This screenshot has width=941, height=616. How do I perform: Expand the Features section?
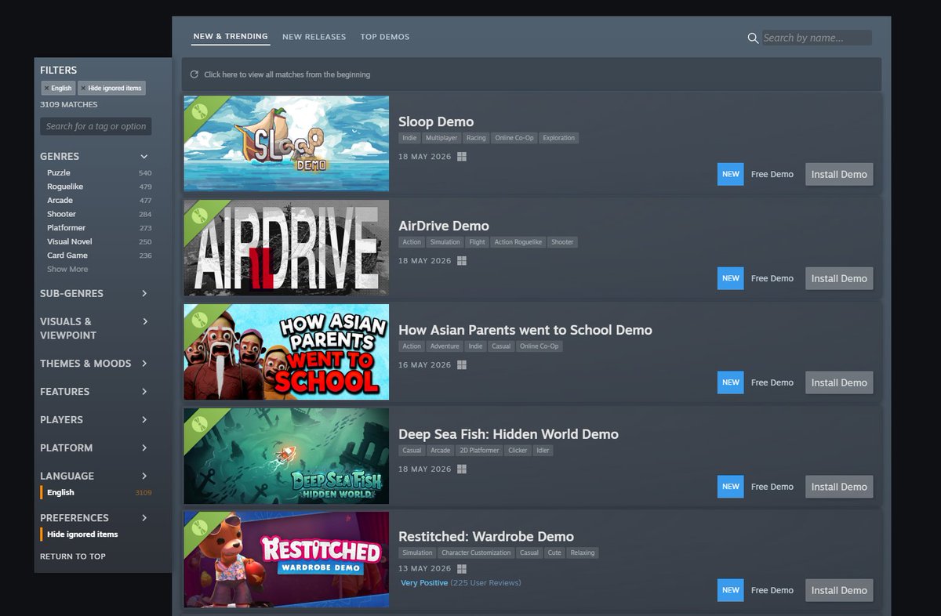pos(144,392)
